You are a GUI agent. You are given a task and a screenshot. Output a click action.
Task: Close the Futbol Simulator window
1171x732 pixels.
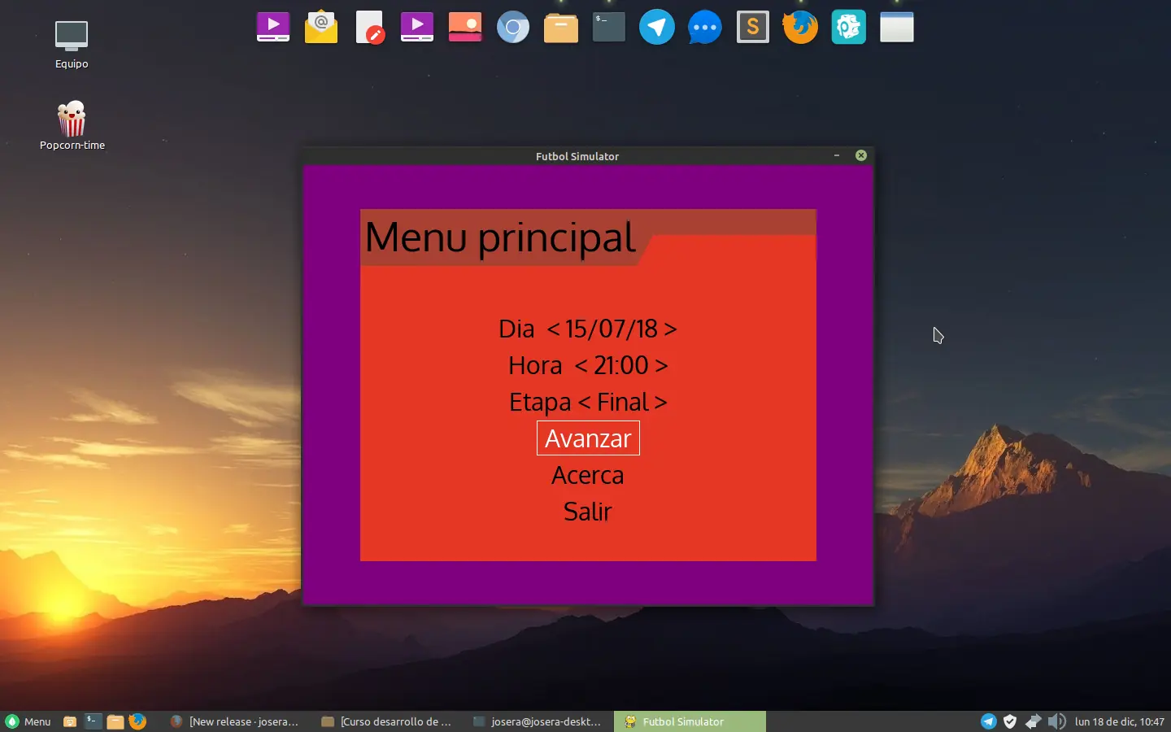(861, 155)
